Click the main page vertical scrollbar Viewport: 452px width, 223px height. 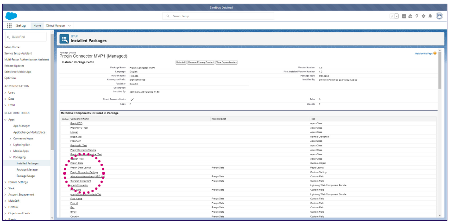point(439,70)
